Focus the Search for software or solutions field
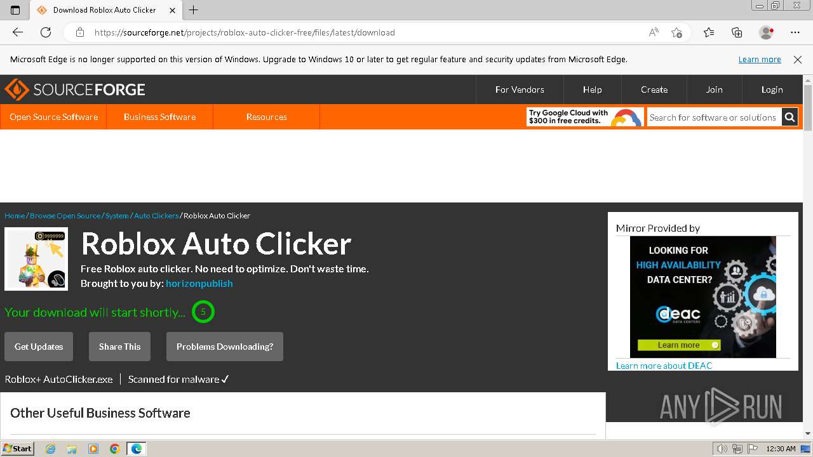This screenshot has width=813, height=457. tap(714, 117)
